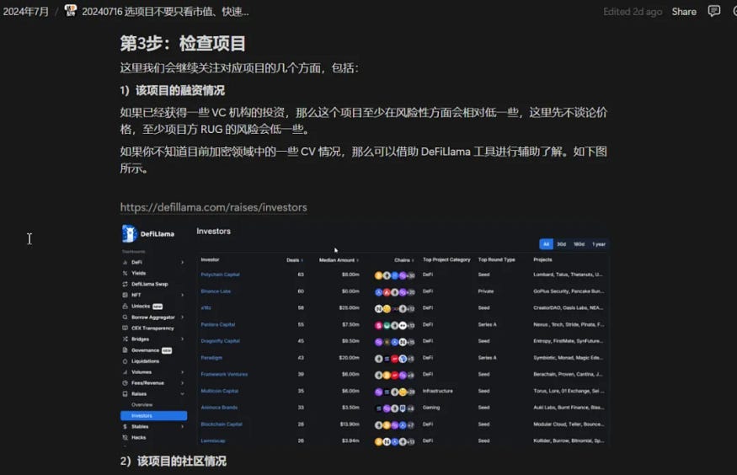The width and height of the screenshot is (737, 475).
Task: Open the defillama.com/raises/investors link
Action: [213, 207]
